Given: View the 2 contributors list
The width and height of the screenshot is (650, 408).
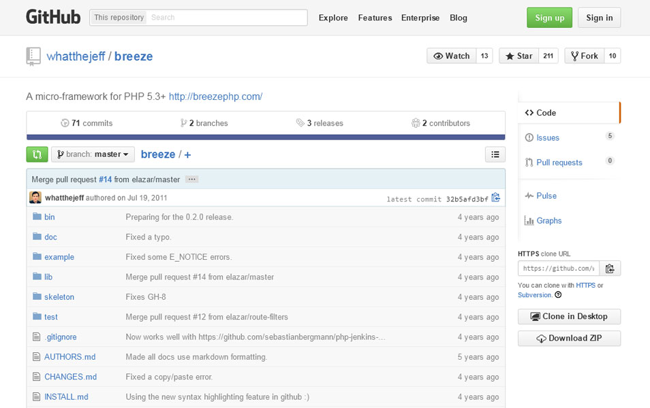Looking at the screenshot, I should [441, 123].
